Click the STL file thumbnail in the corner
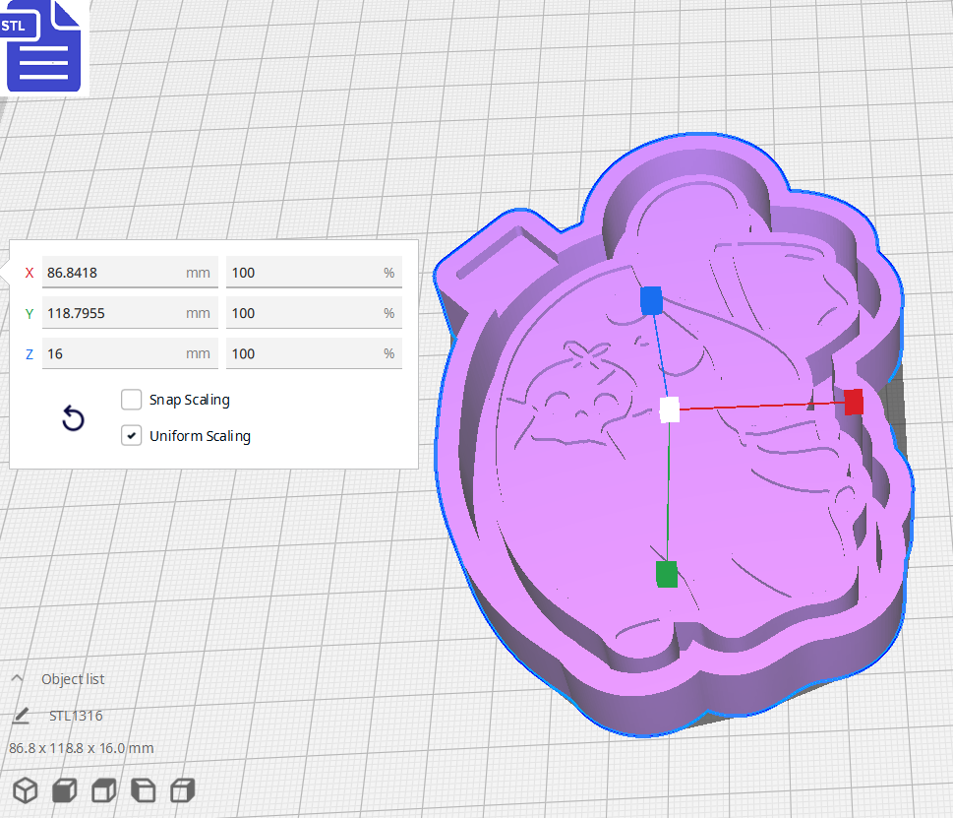953x818 pixels. tap(44, 46)
